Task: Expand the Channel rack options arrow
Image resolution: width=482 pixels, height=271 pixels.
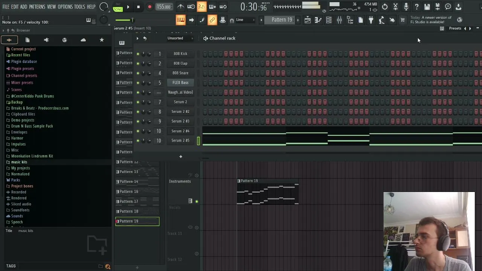Action: 137,38
